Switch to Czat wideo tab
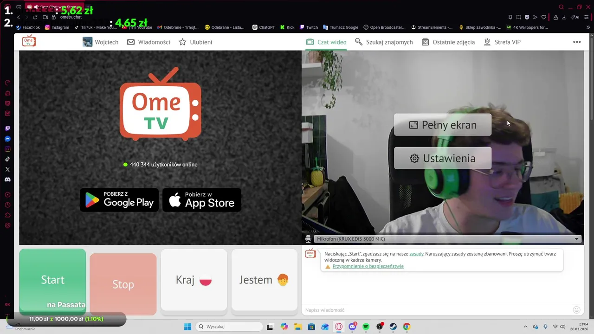This screenshot has width=594, height=334. [x=326, y=42]
